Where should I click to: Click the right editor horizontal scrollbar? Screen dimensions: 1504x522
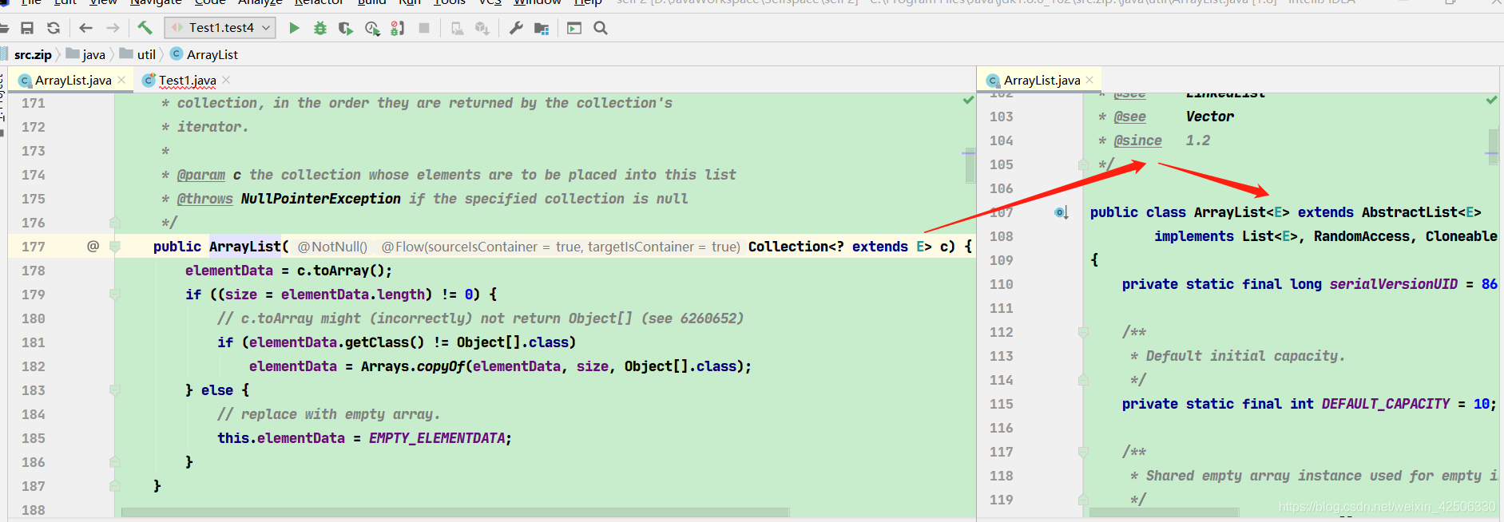click(1165, 512)
